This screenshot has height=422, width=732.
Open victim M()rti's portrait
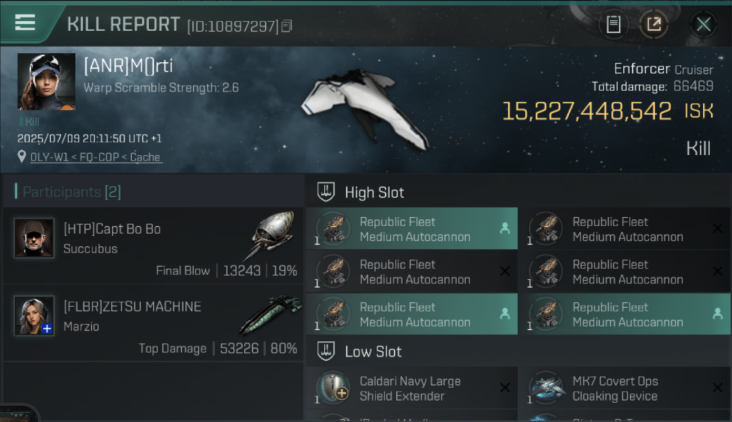pos(46,82)
